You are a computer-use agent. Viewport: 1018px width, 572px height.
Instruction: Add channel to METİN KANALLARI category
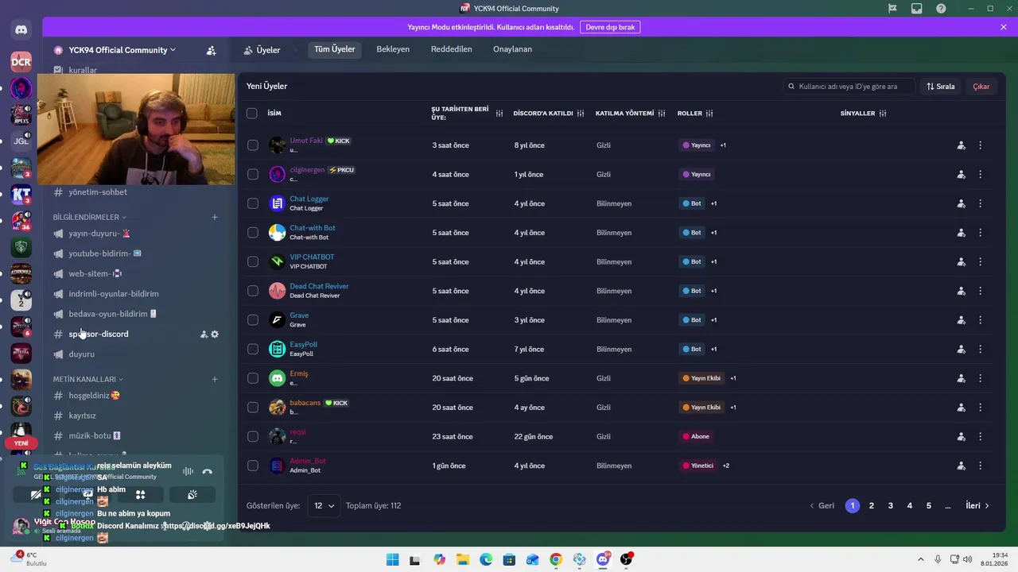pyautogui.click(x=215, y=379)
